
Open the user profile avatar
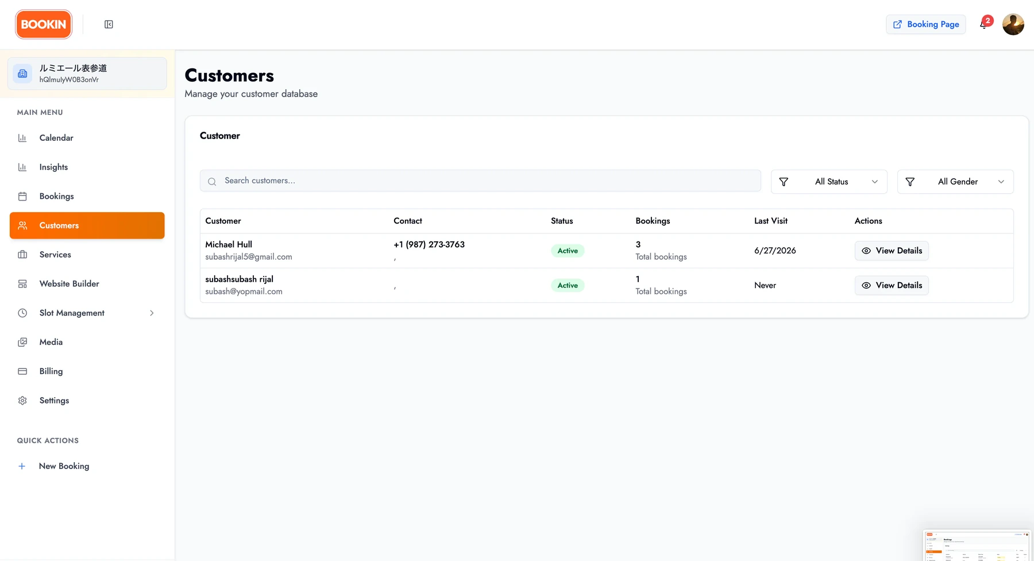tap(1013, 24)
